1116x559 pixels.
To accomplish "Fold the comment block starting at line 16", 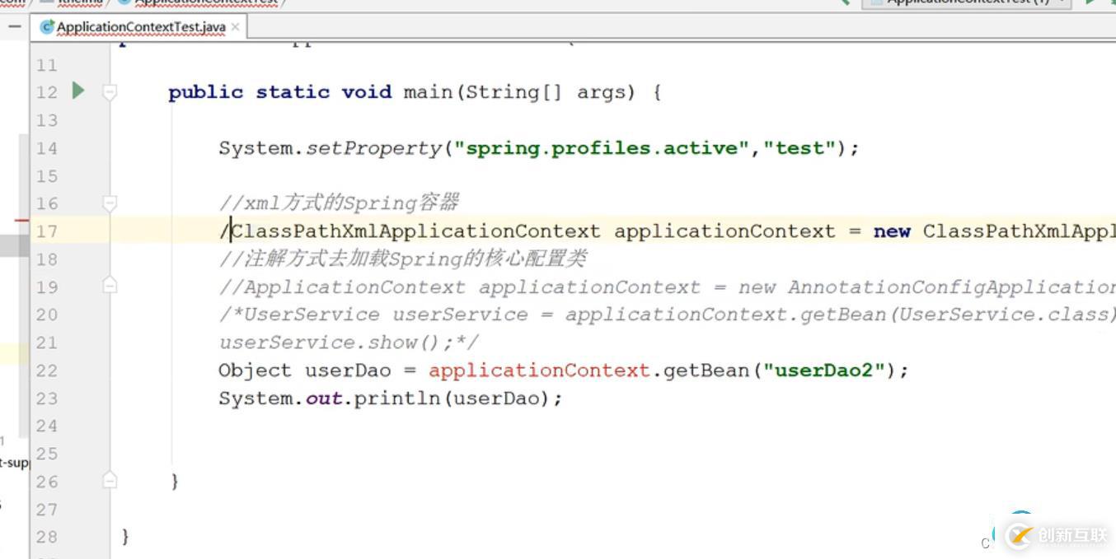I will (x=110, y=203).
